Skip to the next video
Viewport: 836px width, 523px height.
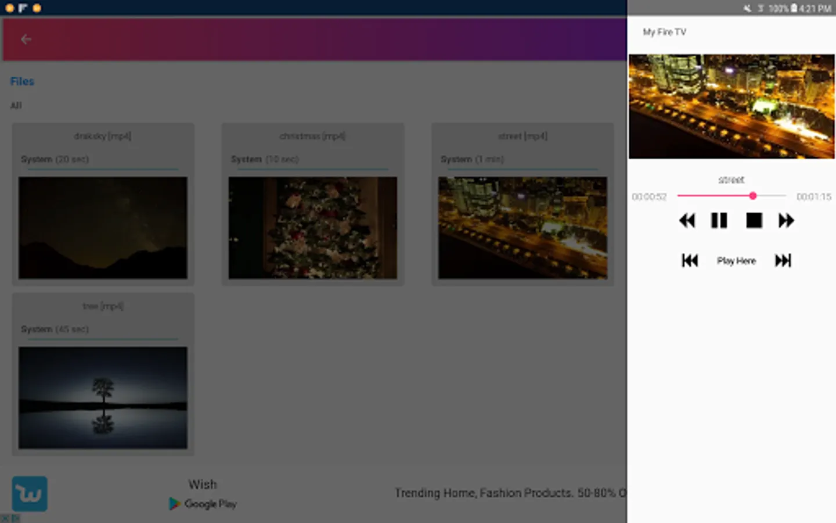tap(783, 260)
